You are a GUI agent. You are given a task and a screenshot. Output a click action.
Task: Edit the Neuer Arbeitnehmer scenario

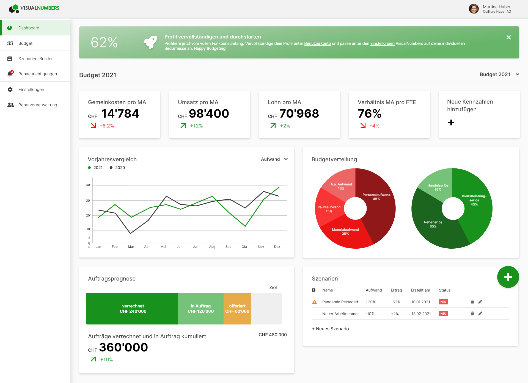point(480,313)
